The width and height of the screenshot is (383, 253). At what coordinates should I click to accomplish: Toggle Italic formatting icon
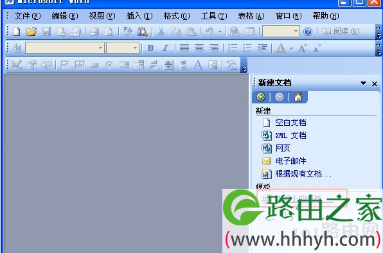point(165,48)
